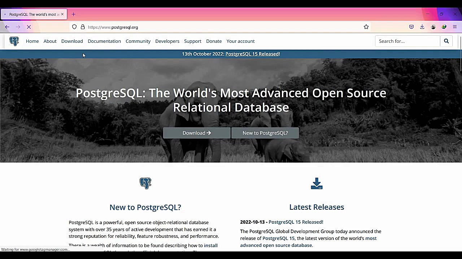Click the PostgreSQL elephant logo in navbar
The image size is (462, 259).
14,41
